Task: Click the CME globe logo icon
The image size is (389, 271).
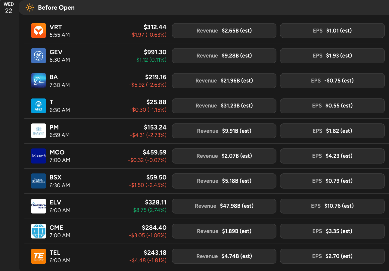Action: click(39, 231)
